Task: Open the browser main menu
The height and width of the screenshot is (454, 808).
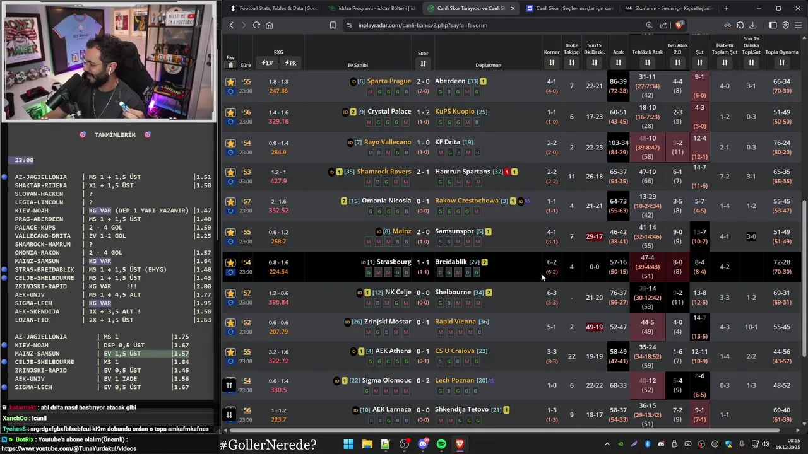Action: coord(799,25)
